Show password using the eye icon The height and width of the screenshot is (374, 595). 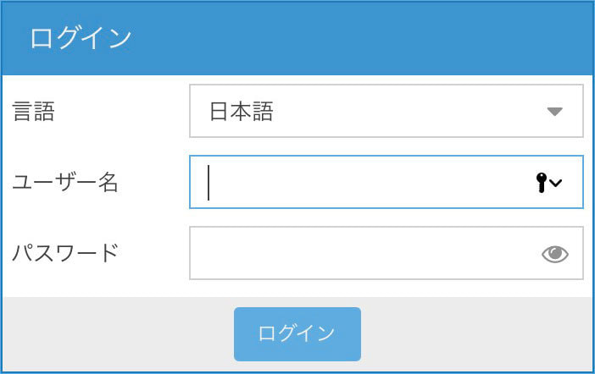[x=555, y=254]
